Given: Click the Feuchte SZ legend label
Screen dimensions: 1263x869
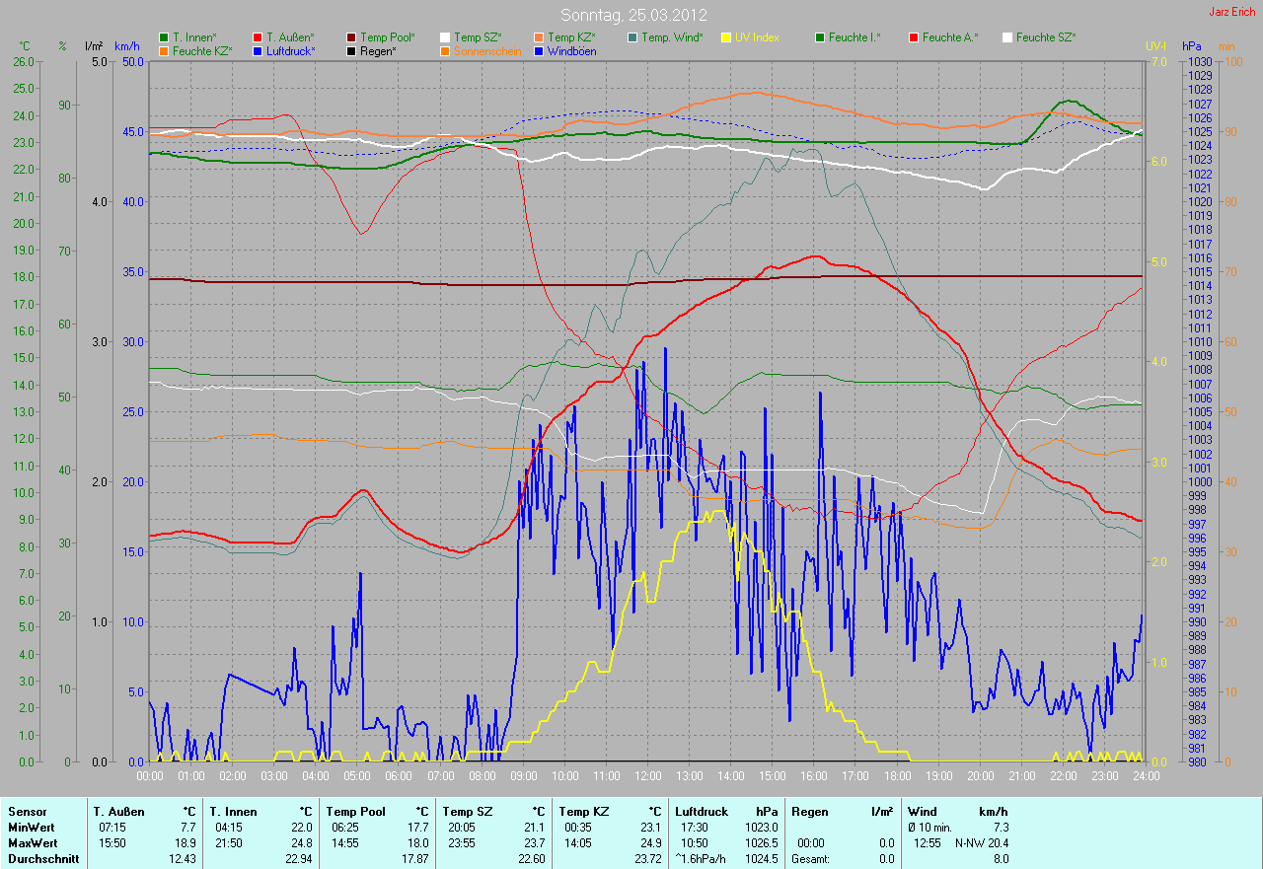Looking at the screenshot, I should pyautogui.click(x=1046, y=37).
